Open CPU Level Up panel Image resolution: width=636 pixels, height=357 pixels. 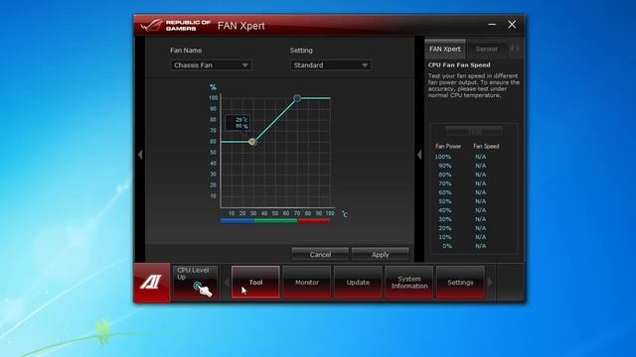pyautogui.click(x=195, y=282)
